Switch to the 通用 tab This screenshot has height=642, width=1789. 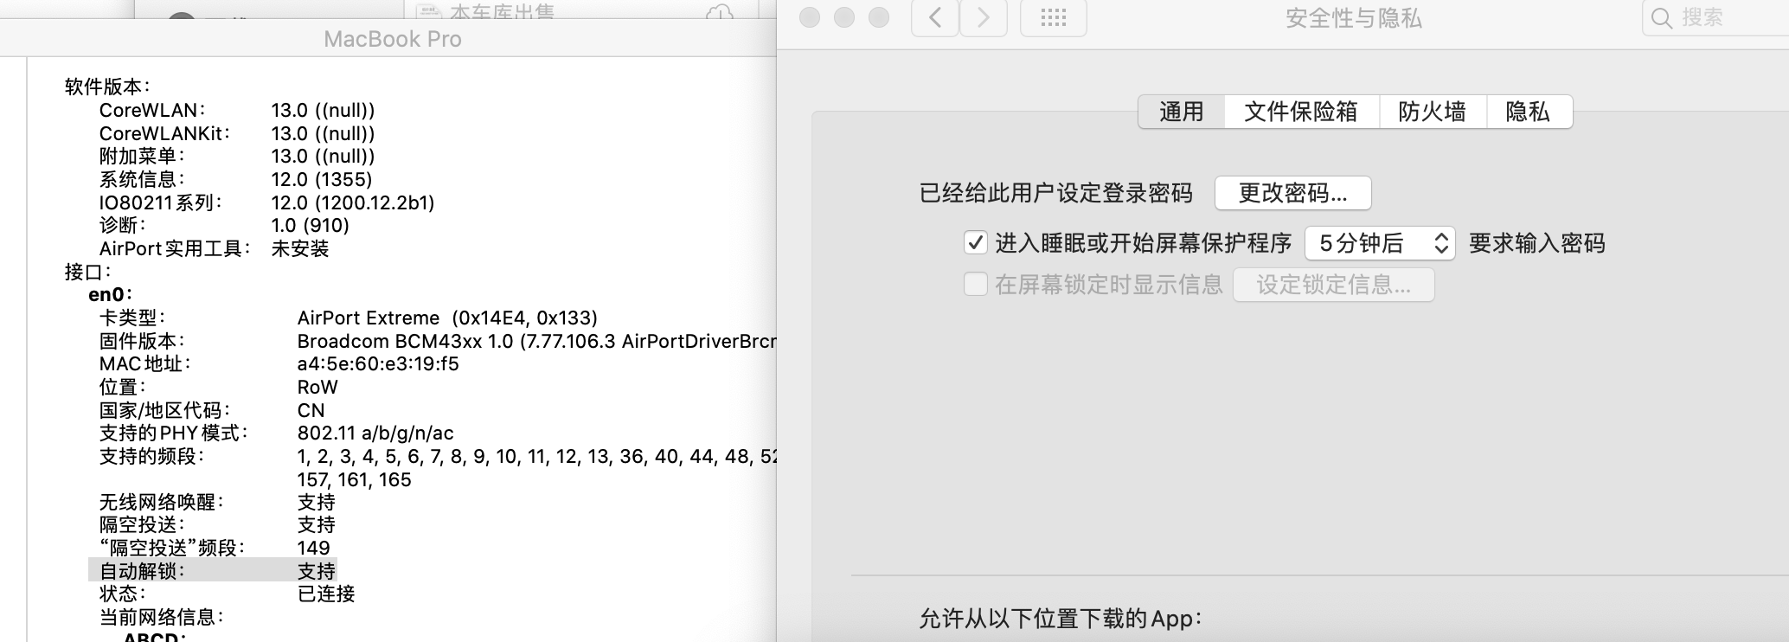[x=1182, y=112]
